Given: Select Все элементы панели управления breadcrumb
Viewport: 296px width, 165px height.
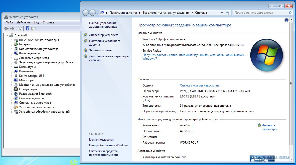Looking at the screenshot, I should (x=166, y=13).
